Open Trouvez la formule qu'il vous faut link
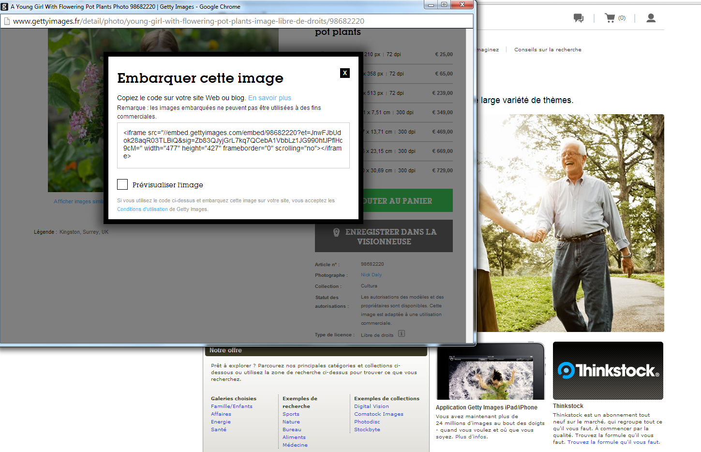The image size is (701, 452). 613,442
